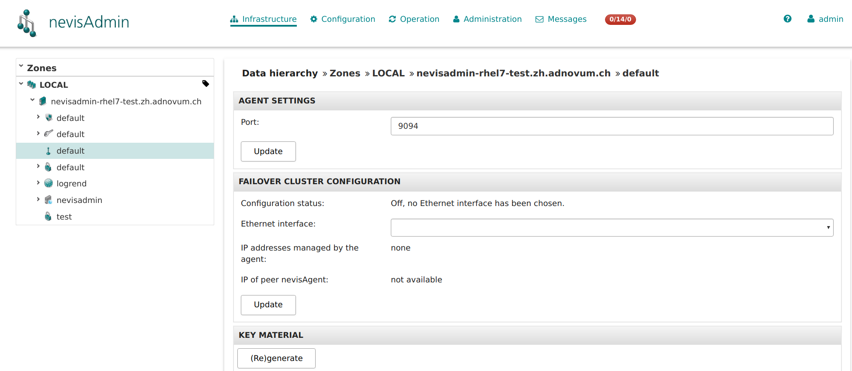Collapse the nevisadmin-rhel7-test host node
852x371 pixels.
click(x=32, y=100)
